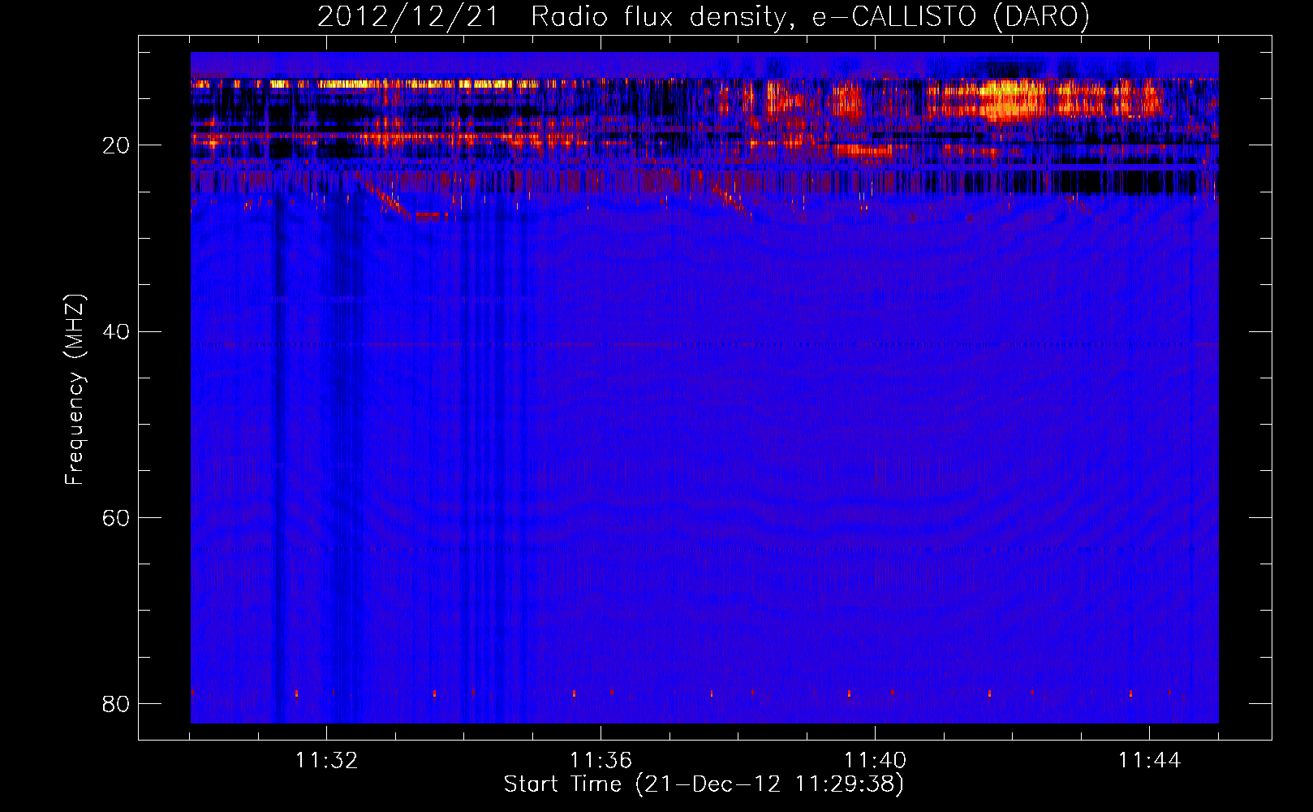The image size is (1313, 812).
Task: Click the "11:32" time tick label
Action: 327,761
